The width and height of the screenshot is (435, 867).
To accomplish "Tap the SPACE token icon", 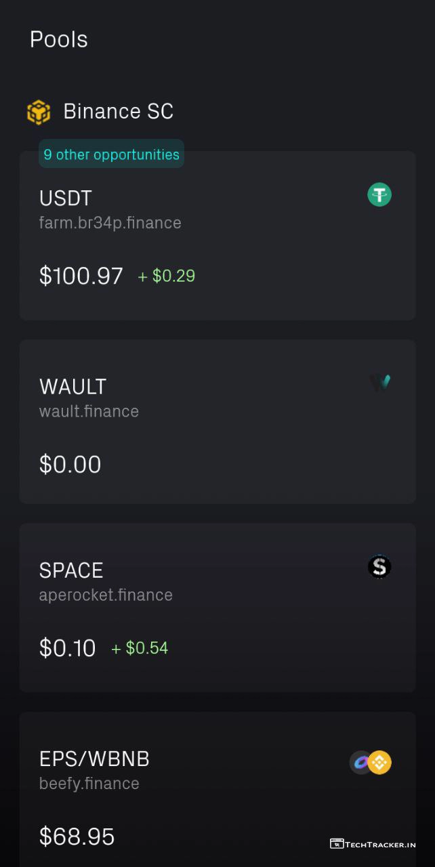I will tap(379, 567).
